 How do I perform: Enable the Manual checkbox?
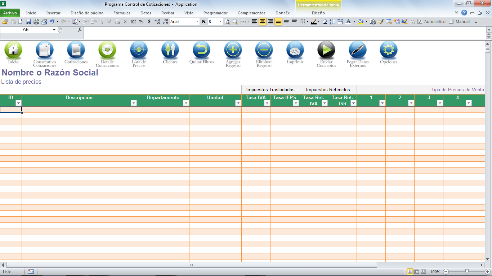tap(451, 22)
